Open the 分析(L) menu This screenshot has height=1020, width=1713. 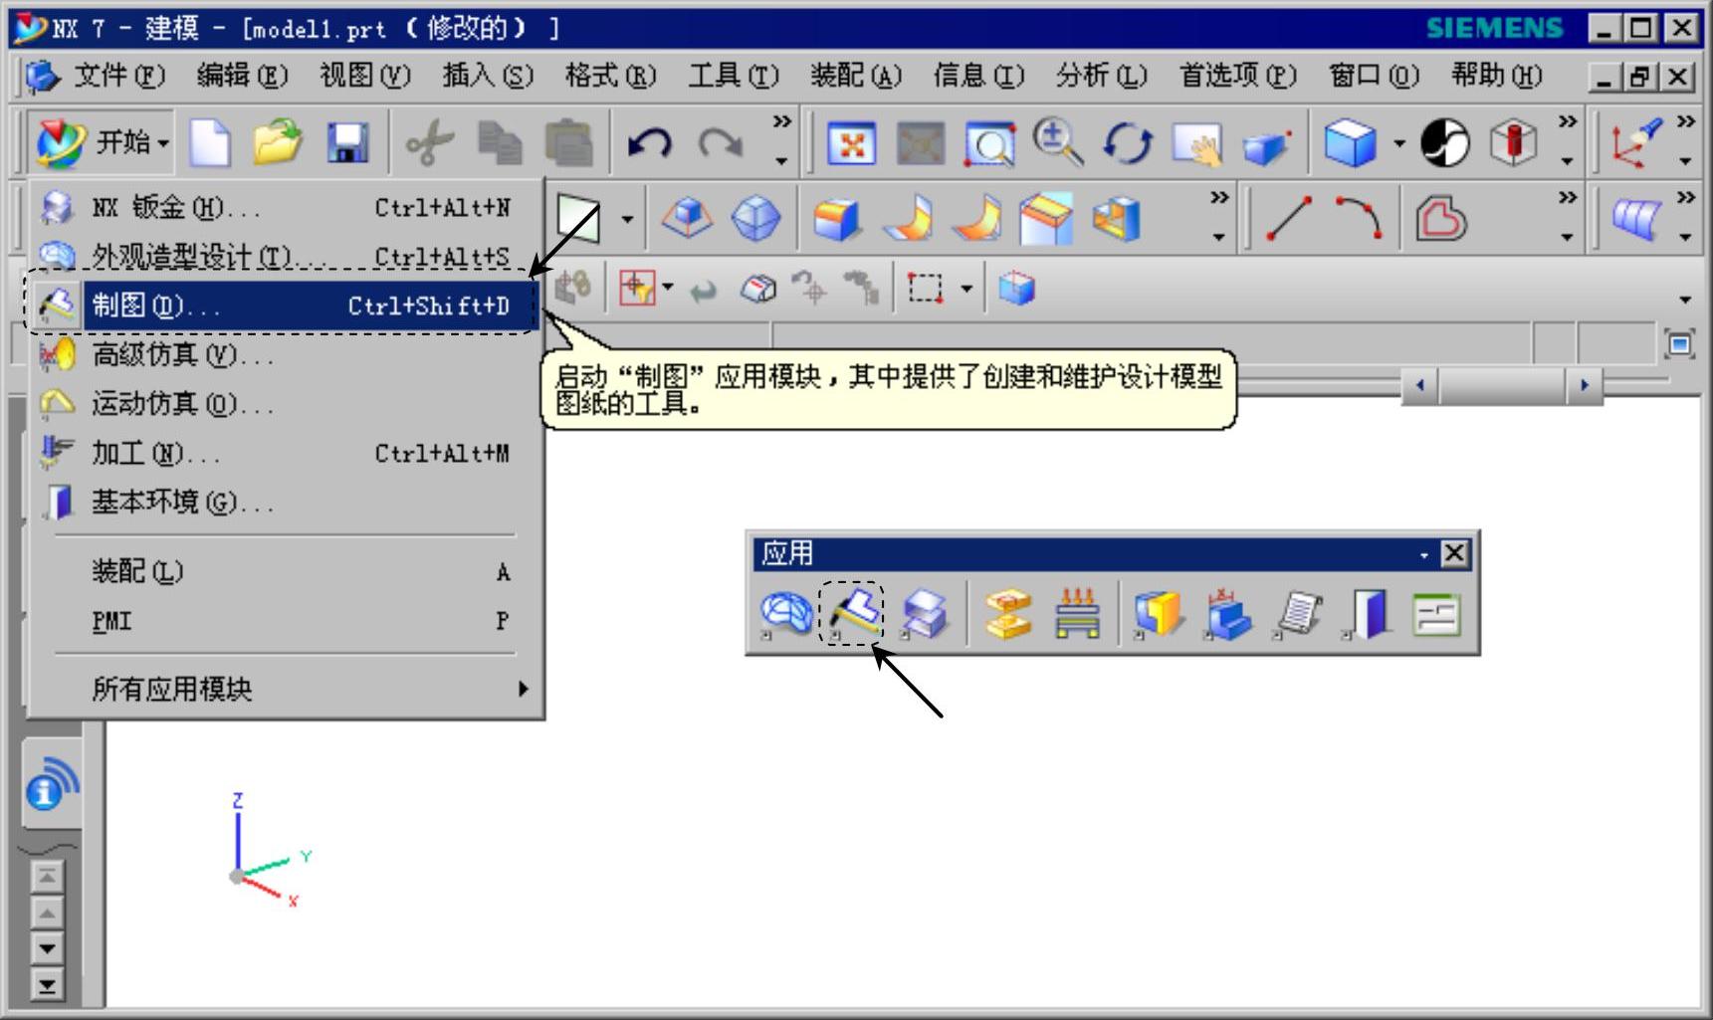click(1102, 76)
